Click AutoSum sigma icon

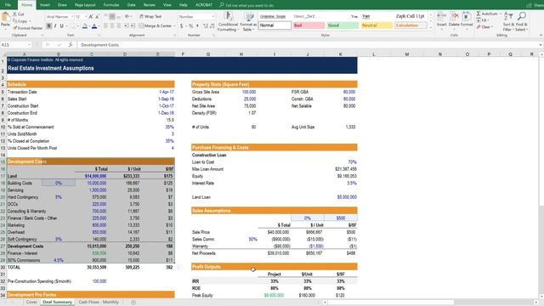pos(479,14)
